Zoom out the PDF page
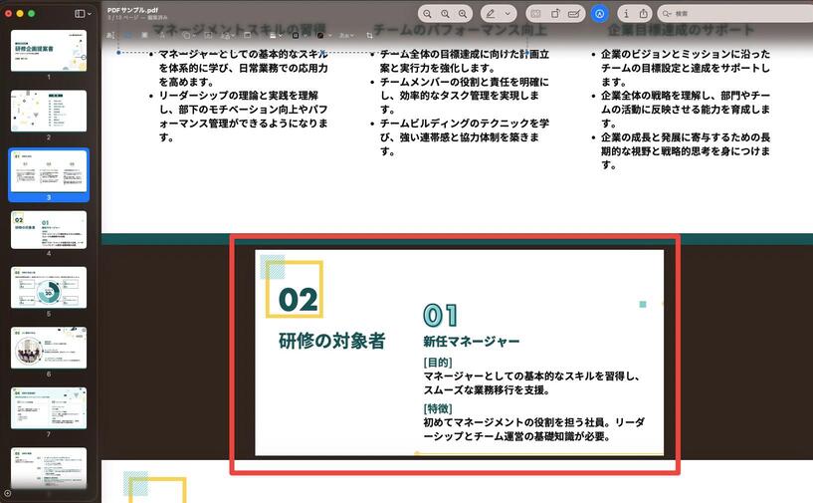813x503 pixels. click(x=427, y=14)
